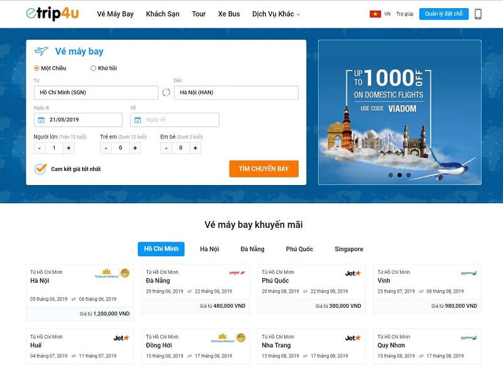503x365 pixels.
Task: Select the Khứ hồi trip option
Action: coord(92,68)
